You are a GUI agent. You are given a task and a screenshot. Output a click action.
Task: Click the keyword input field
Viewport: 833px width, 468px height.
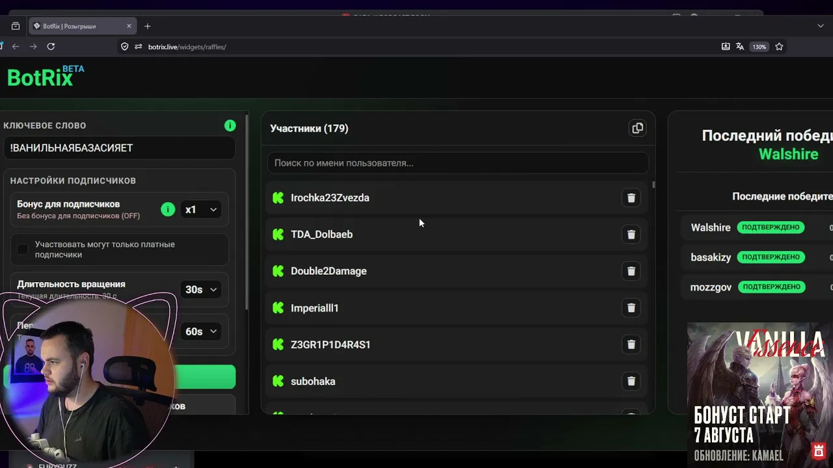[x=119, y=148]
